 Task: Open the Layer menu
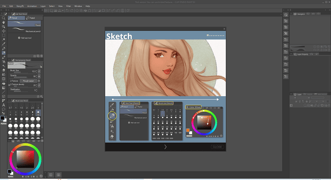point(43,6)
